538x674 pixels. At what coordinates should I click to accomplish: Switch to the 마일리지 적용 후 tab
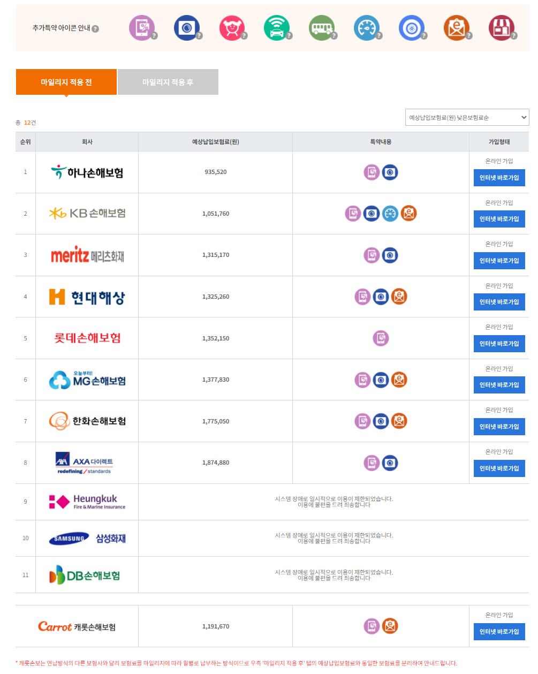[x=168, y=82]
